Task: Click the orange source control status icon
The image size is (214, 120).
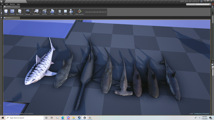Action: (213, 4)
